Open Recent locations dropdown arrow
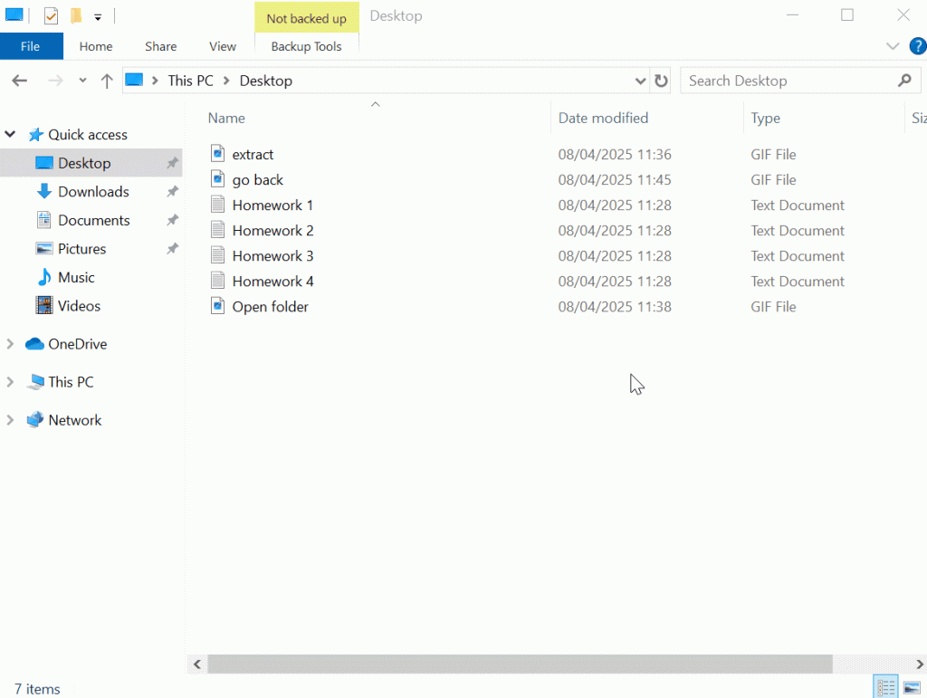927x698 pixels. click(x=82, y=81)
